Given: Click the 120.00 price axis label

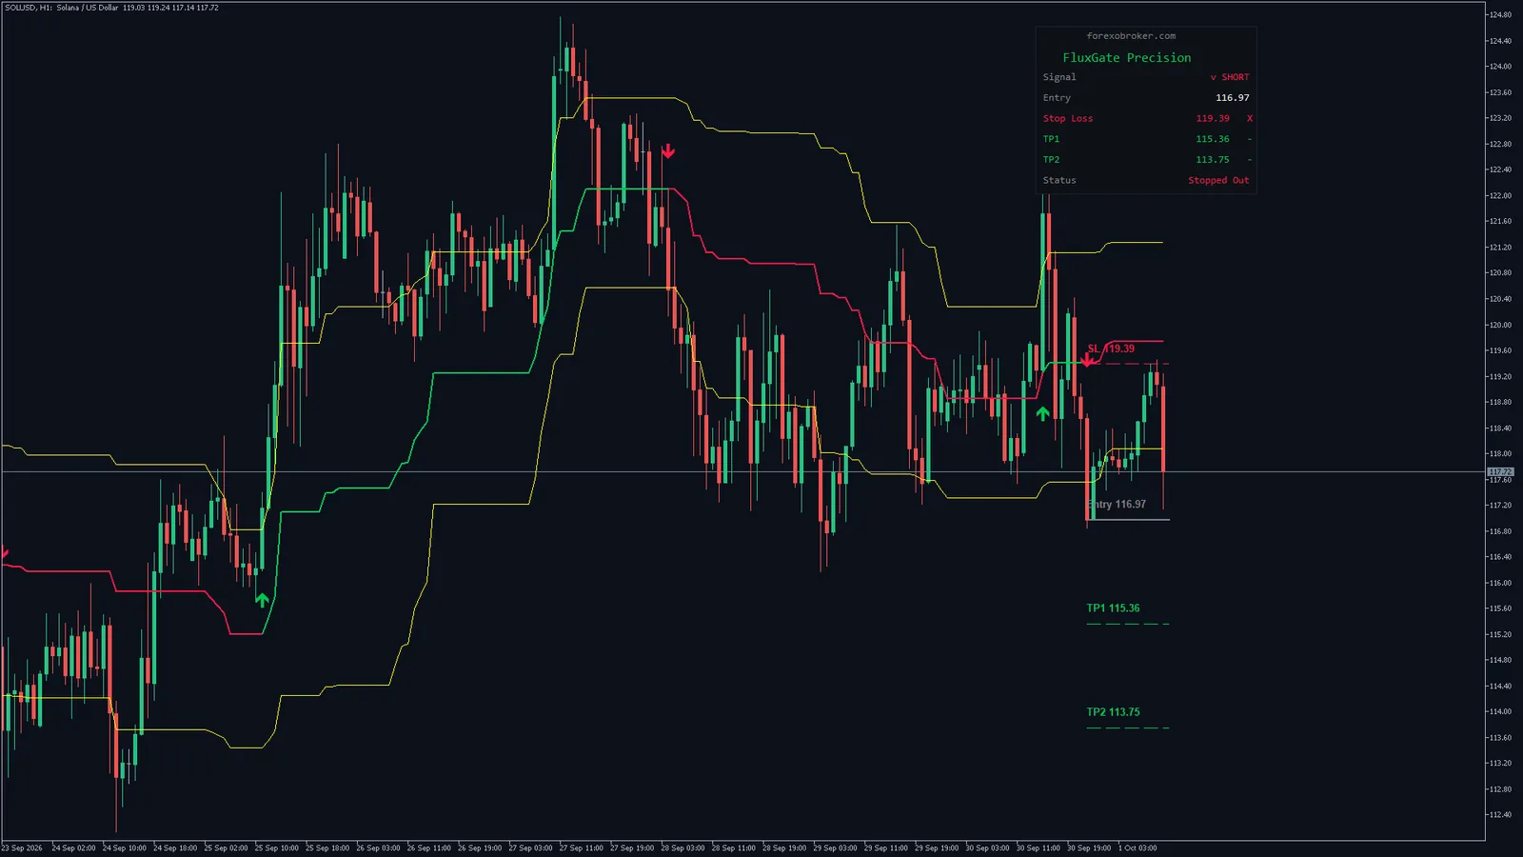Looking at the screenshot, I should tap(1500, 325).
